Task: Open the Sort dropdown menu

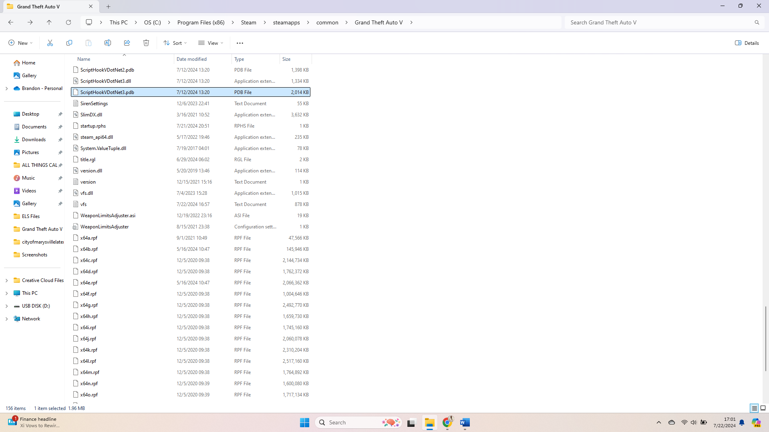Action: tap(175, 43)
